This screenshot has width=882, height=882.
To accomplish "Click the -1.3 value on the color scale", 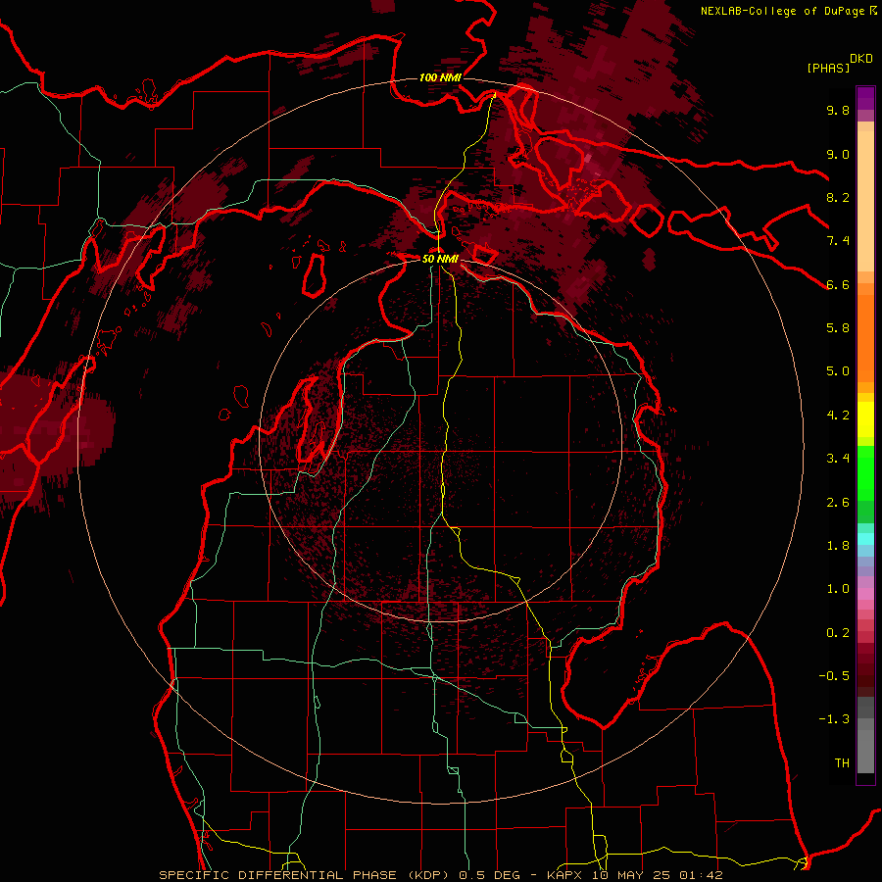I will click(x=834, y=719).
